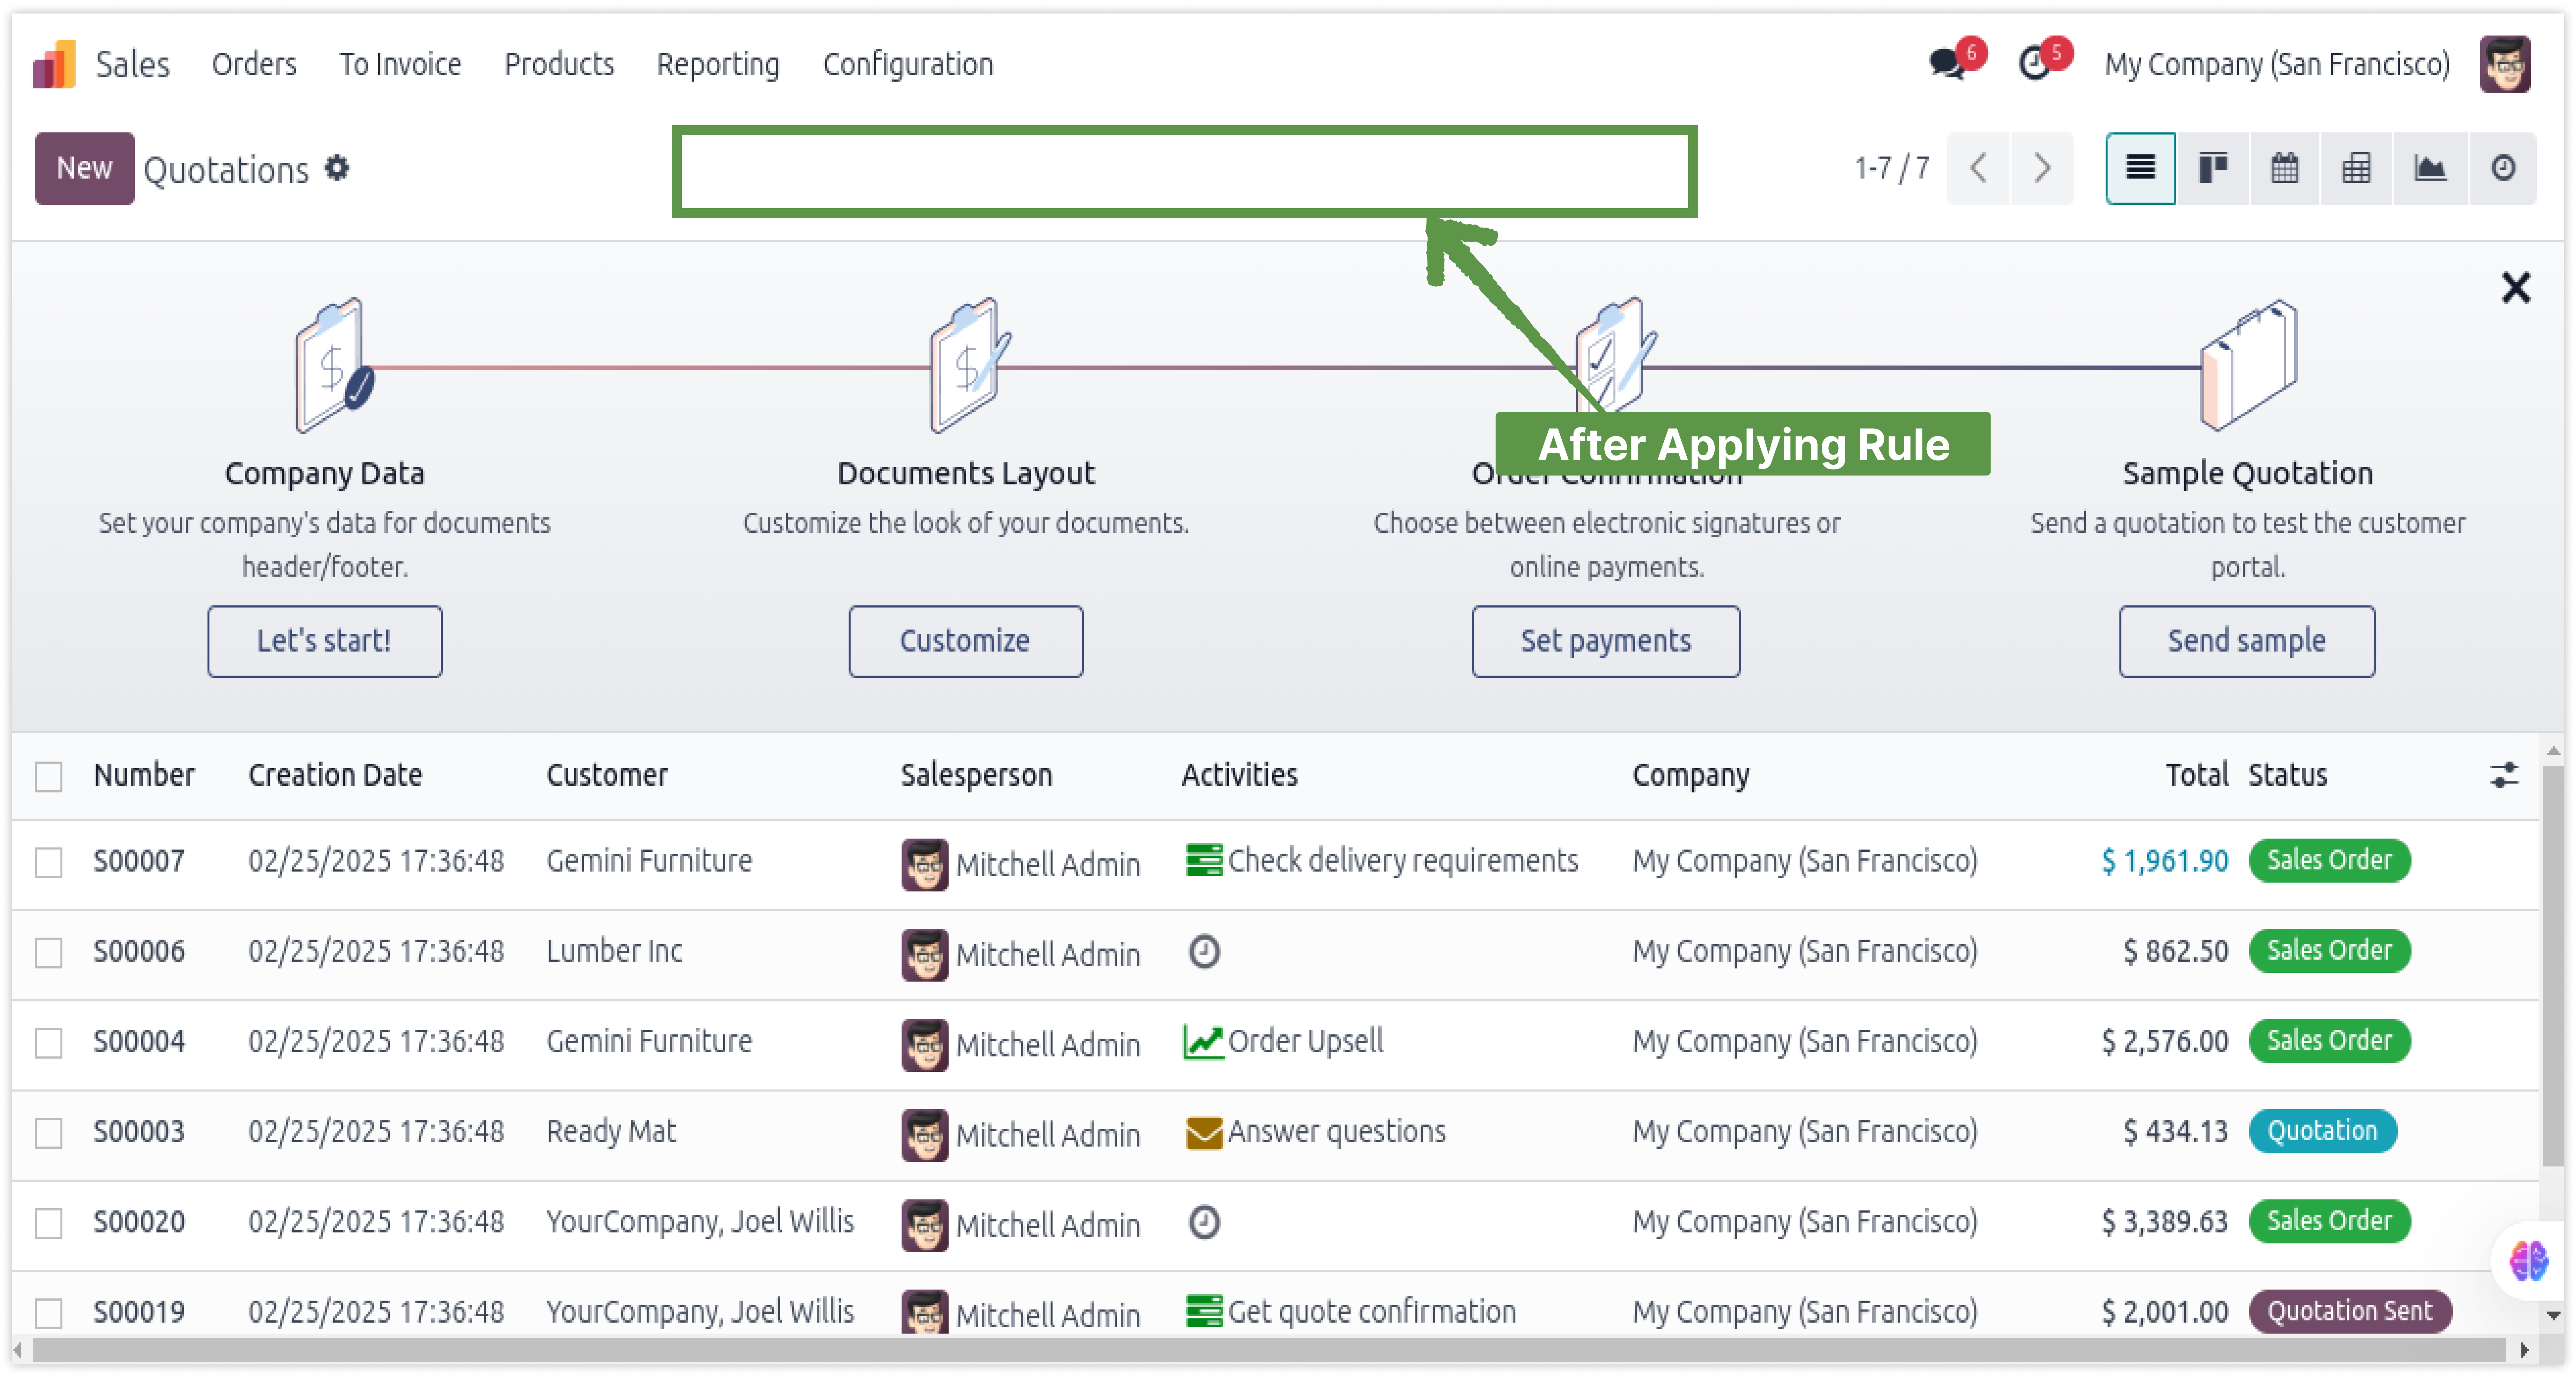Viewport: 2576px width, 1375px height.
Task: Switch to kanban view
Action: pyautogui.click(x=2213, y=168)
